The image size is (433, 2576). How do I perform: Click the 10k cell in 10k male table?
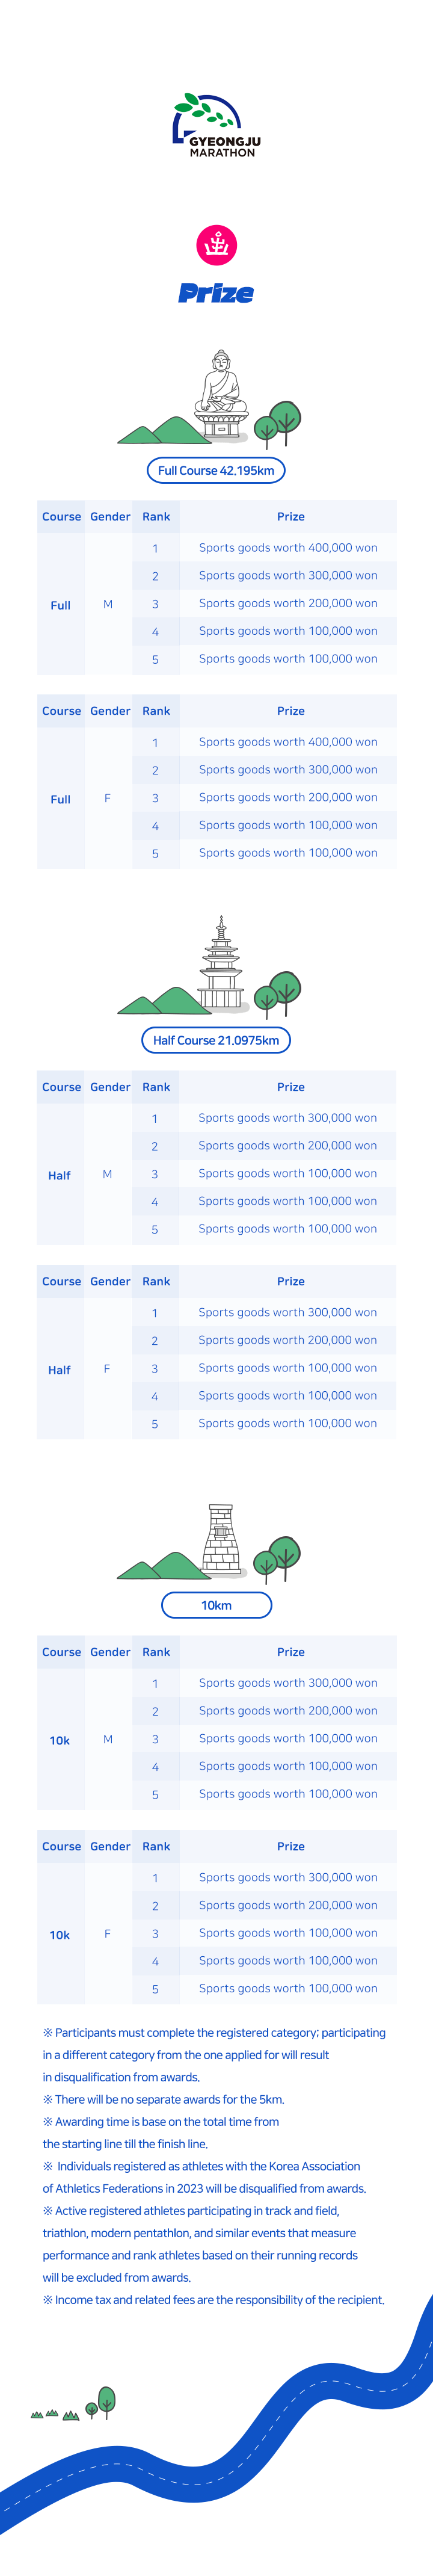point(60,1740)
